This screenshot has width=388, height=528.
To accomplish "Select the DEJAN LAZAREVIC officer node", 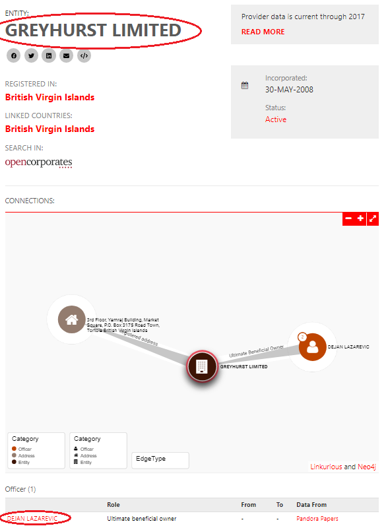I will tap(313, 347).
